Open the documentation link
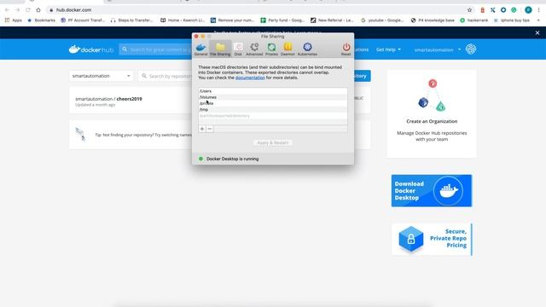 pos(250,78)
